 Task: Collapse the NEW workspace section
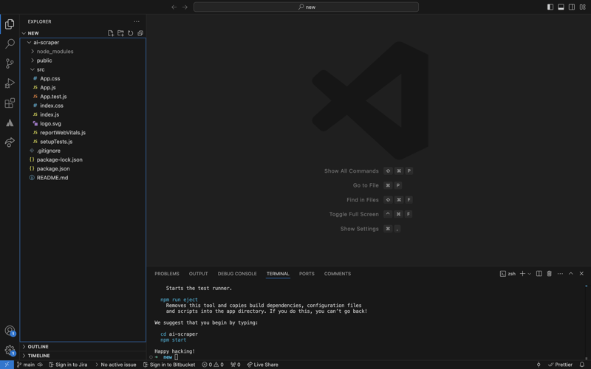24,33
